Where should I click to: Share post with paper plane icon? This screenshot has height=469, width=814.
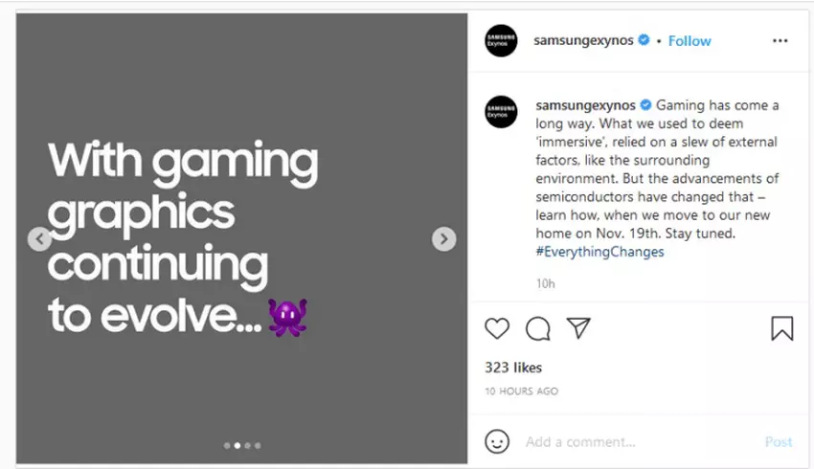(x=578, y=328)
